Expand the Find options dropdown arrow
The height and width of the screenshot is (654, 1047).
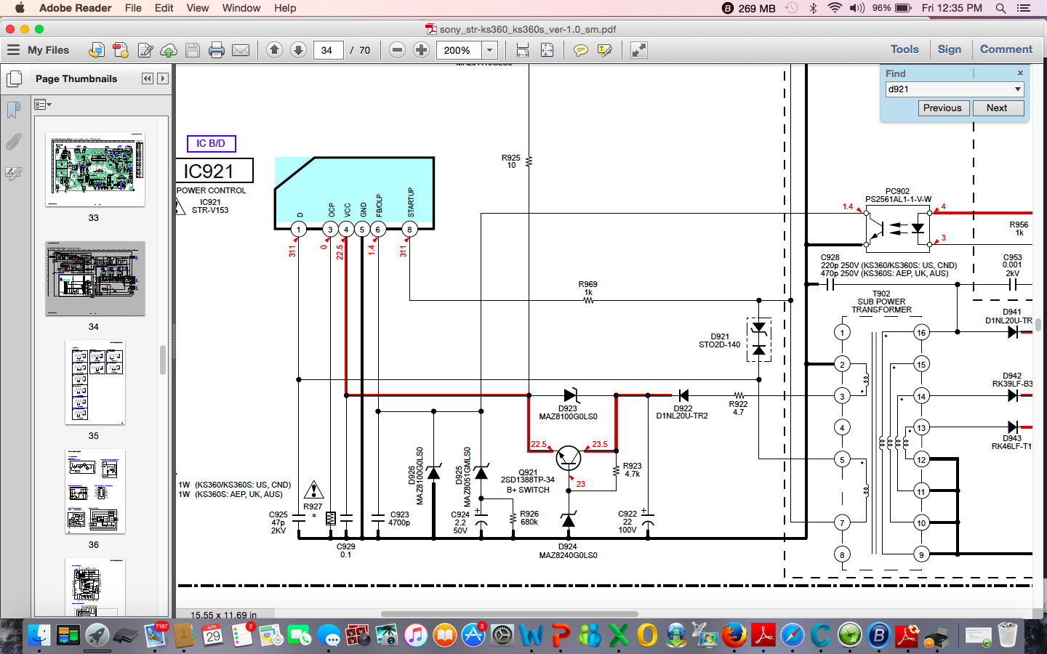[1017, 89]
